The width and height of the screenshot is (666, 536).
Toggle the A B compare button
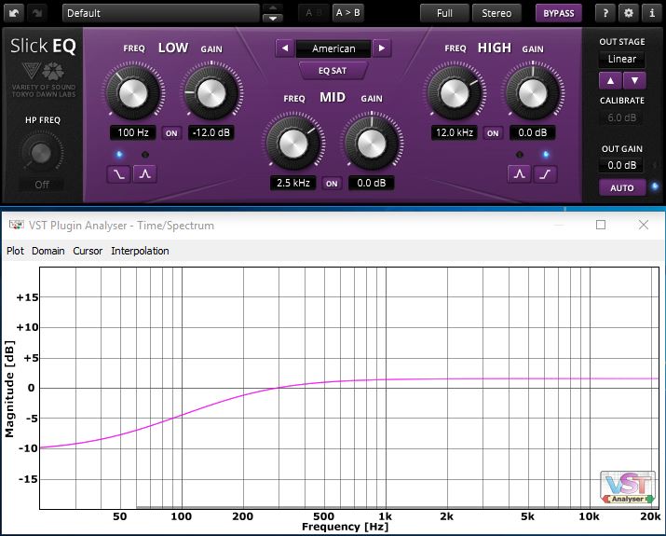pyautogui.click(x=314, y=13)
